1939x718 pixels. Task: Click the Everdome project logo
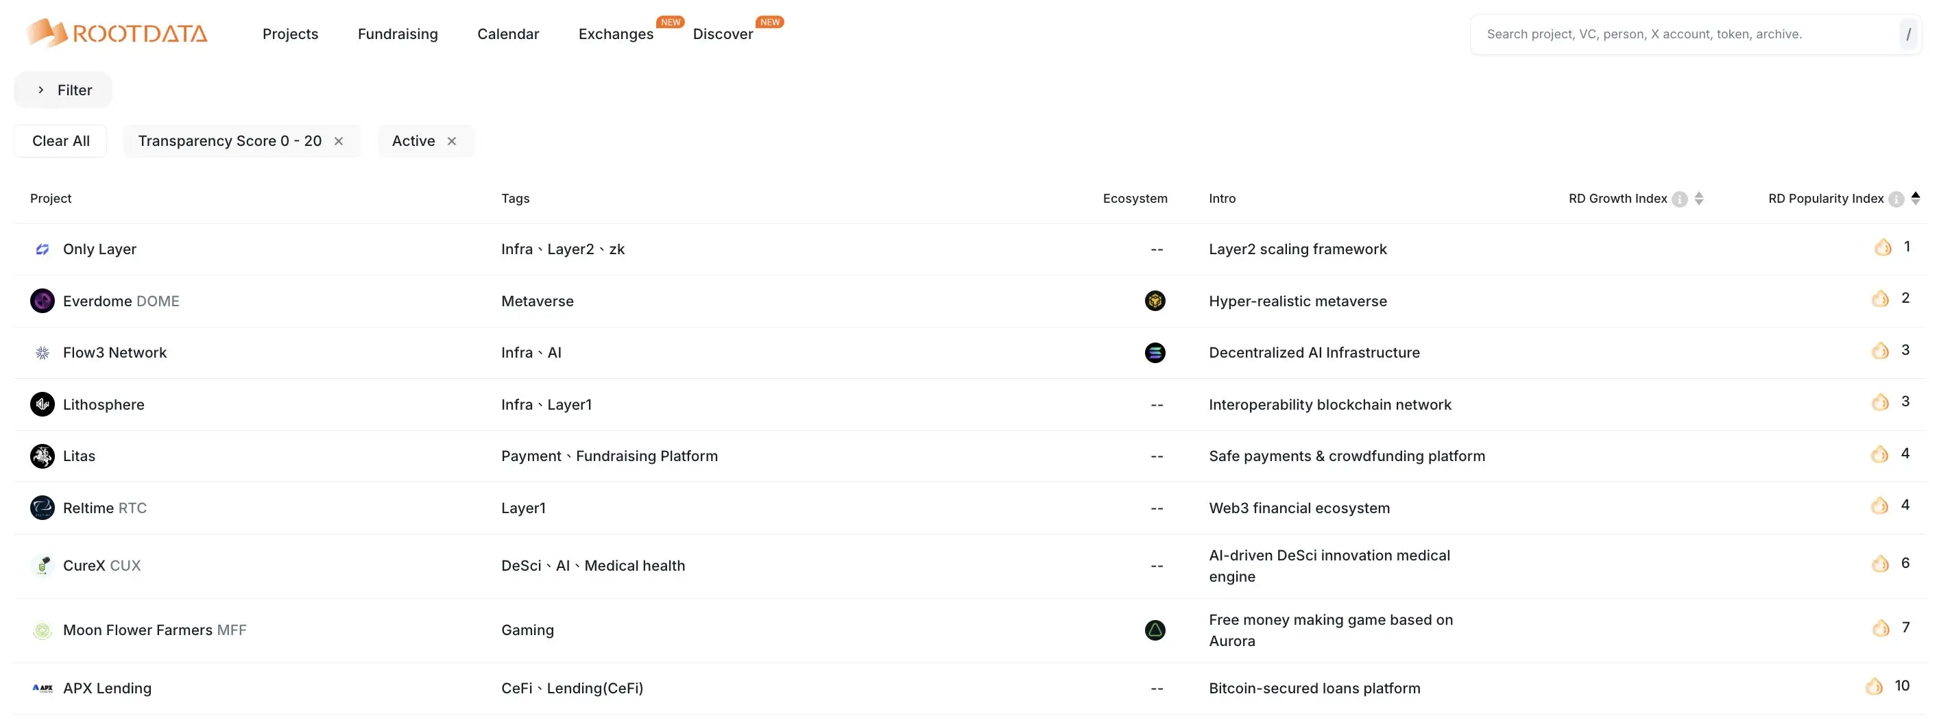pyautogui.click(x=42, y=300)
